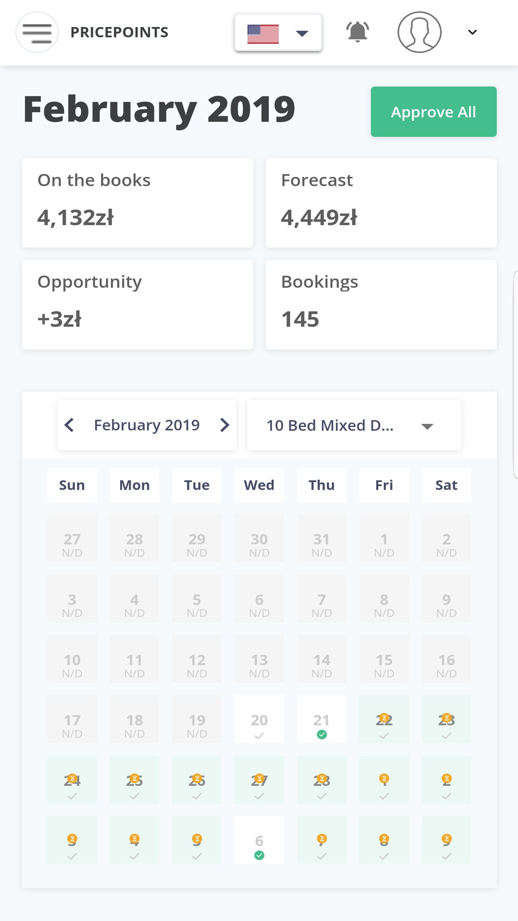Open the Forecast summary card
Image resolution: width=518 pixels, height=921 pixels.
pos(381,203)
